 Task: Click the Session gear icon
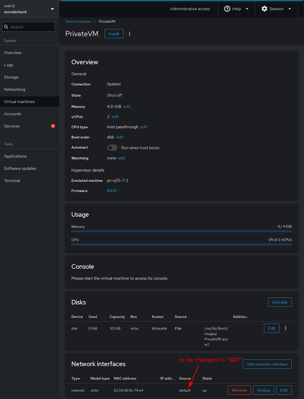click(264, 9)
